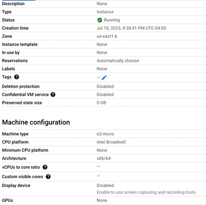Click the x86/64 architecture value
This screenshot has height=205, width=206.
pos(104,159)
